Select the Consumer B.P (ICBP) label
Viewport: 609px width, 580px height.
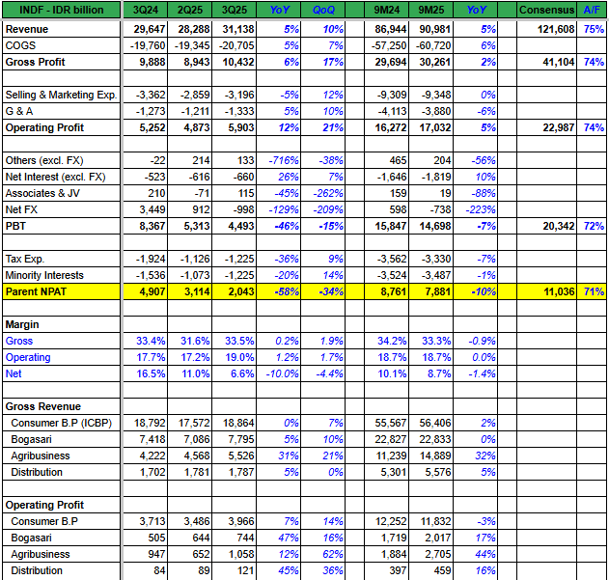point(61,423)
